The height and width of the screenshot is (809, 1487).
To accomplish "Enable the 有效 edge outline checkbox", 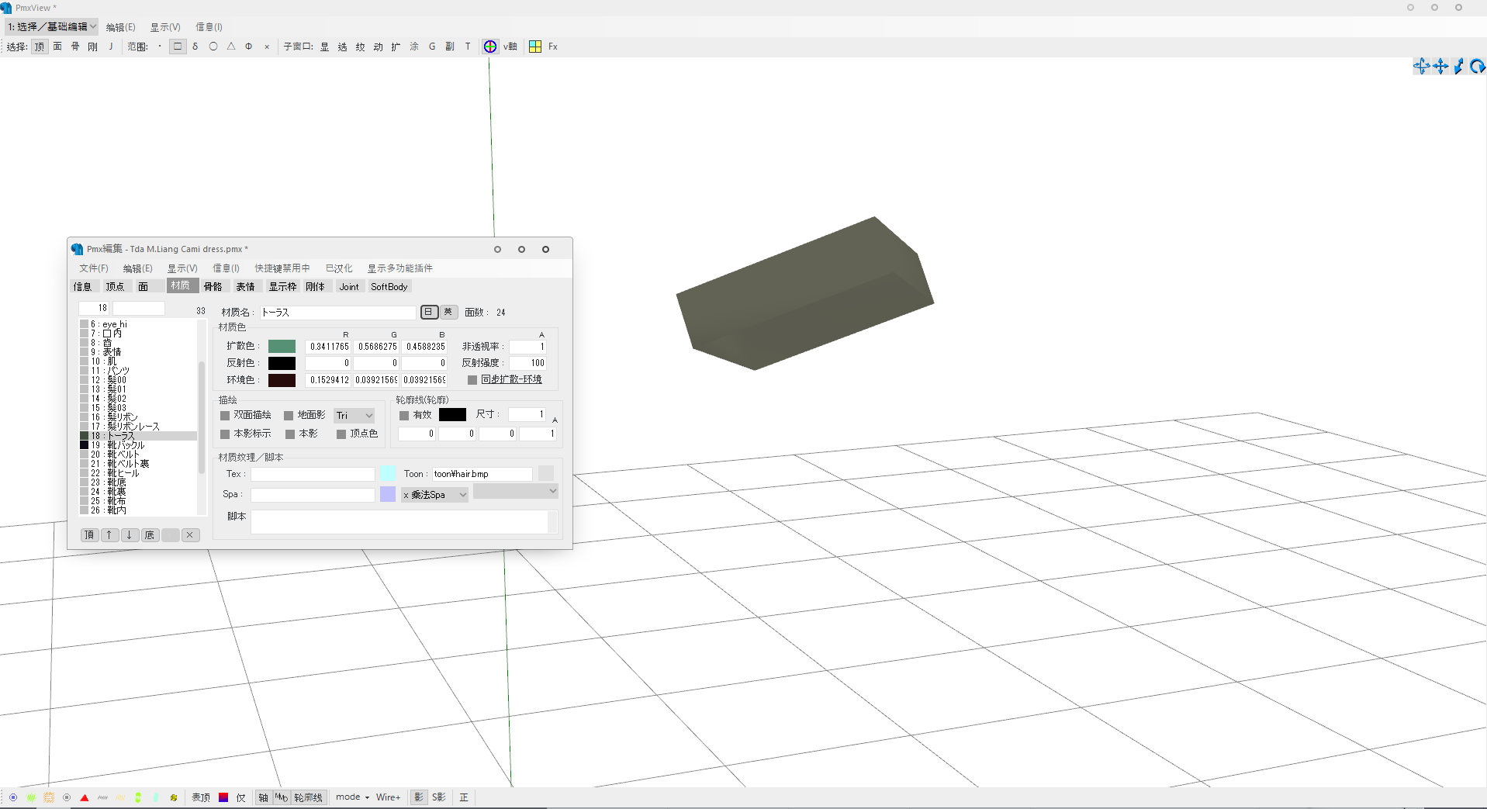I will pyautogui.click(x=404, y=416).
